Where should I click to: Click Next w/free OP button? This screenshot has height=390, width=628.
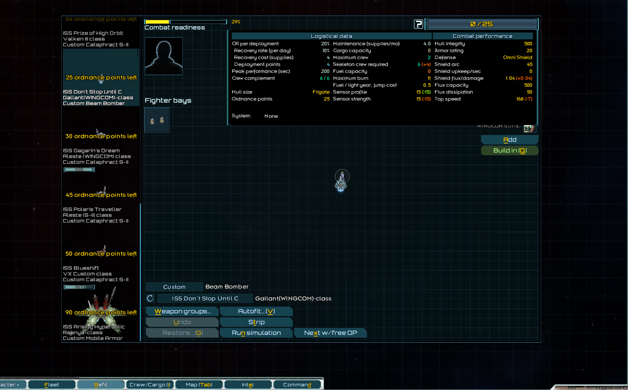(330, 333)
